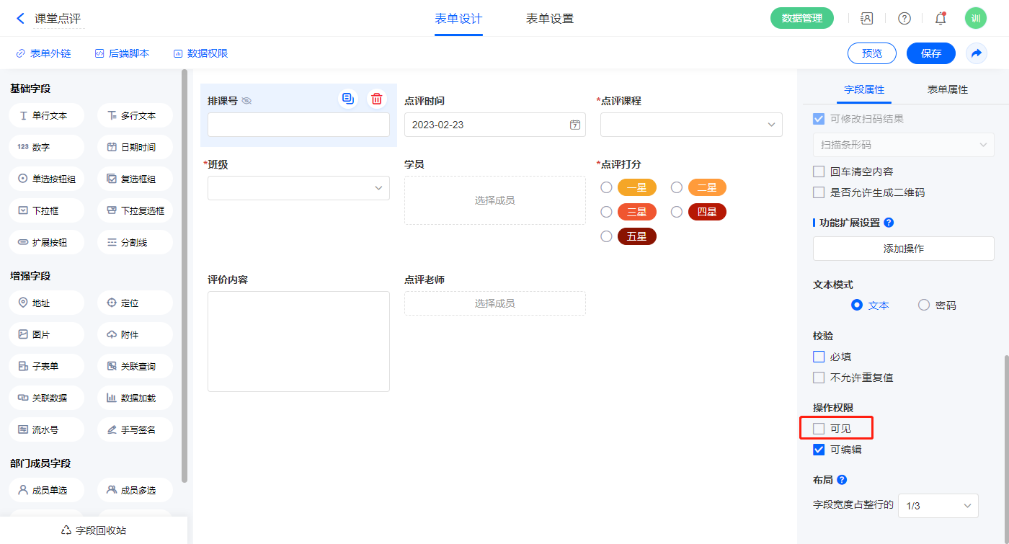Click the blue share arrow icon
This screenshot has height=544, width=1009.
point(977,53)
